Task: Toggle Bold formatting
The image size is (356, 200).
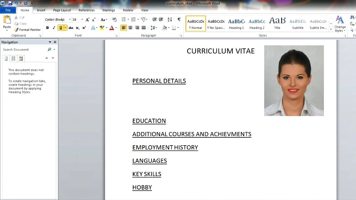Action: pyautogui.click(x=47, y=28)
